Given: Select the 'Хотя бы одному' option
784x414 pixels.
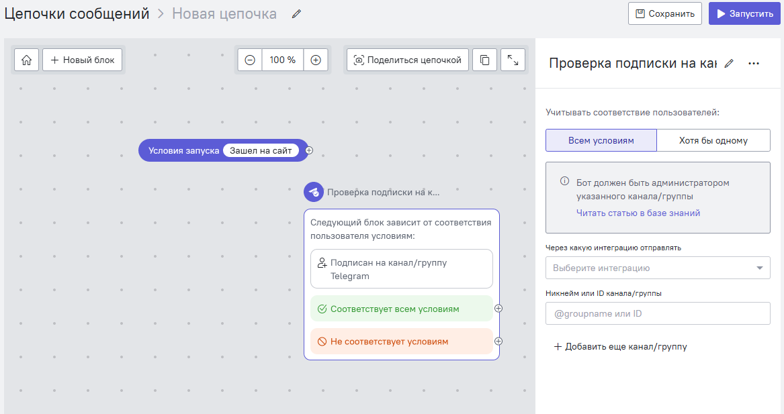Looking at the screenshot, I should (713, 140).
